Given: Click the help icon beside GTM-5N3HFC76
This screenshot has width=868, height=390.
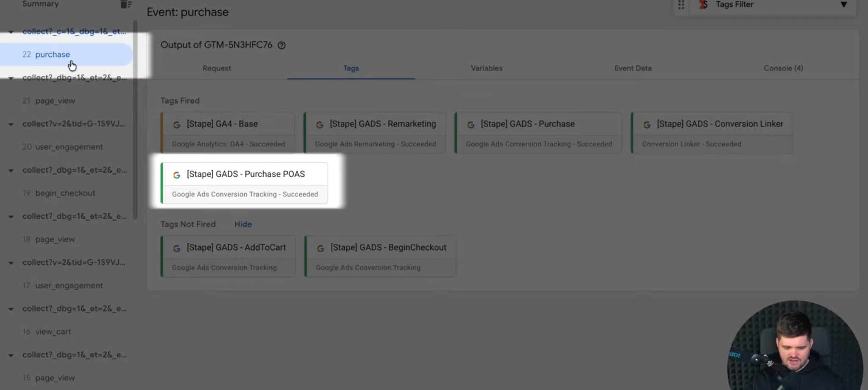Looking at the screenshot, I should (281, 45).
